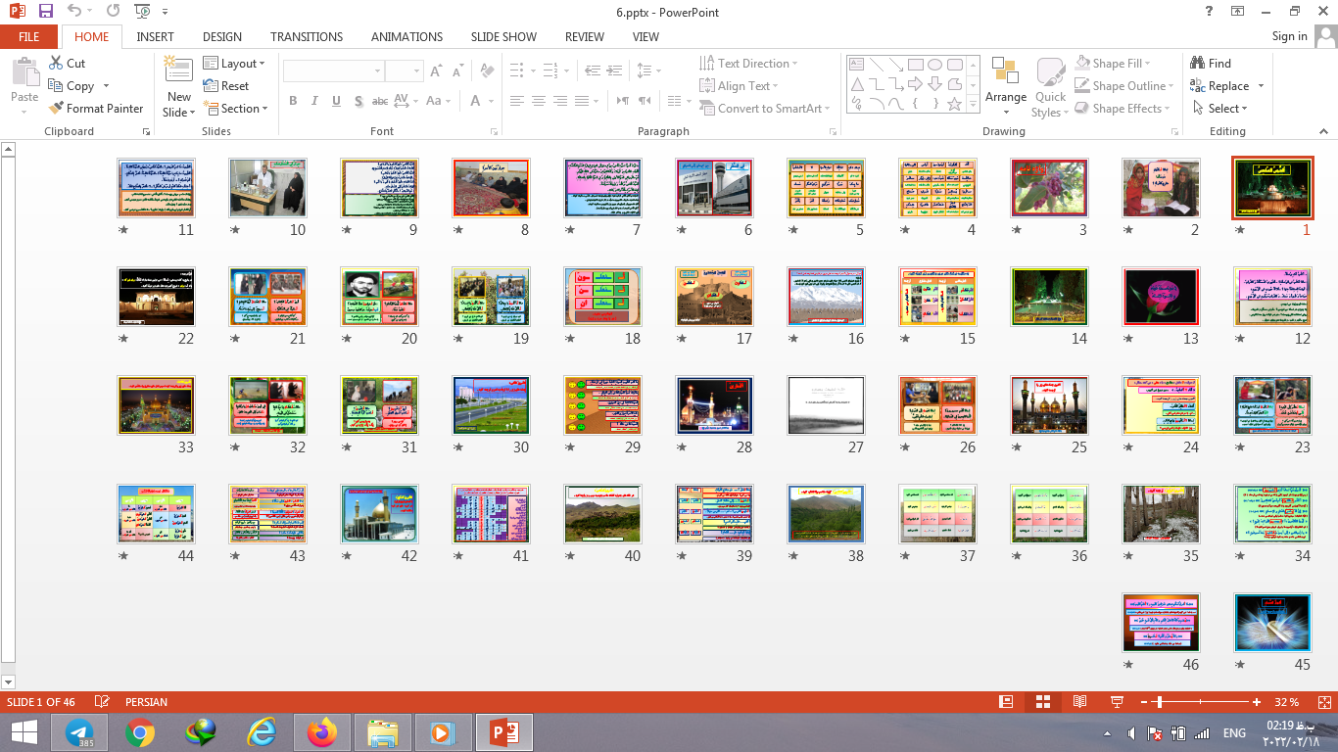The height and width of the screenshot is (752, 1338).
Task: Click the Sign in link
Action: pos(1289,36)
